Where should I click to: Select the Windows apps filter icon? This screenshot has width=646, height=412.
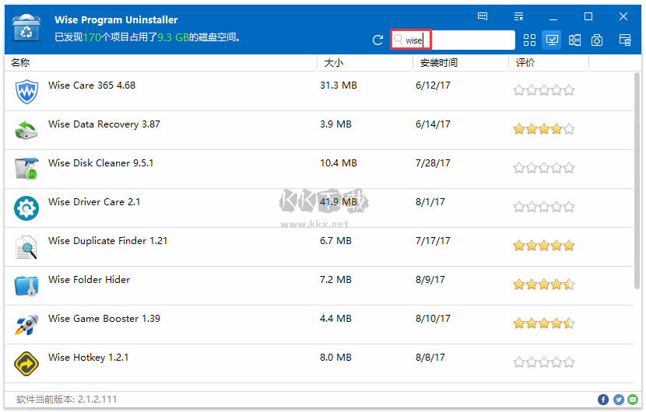point(574,40)
